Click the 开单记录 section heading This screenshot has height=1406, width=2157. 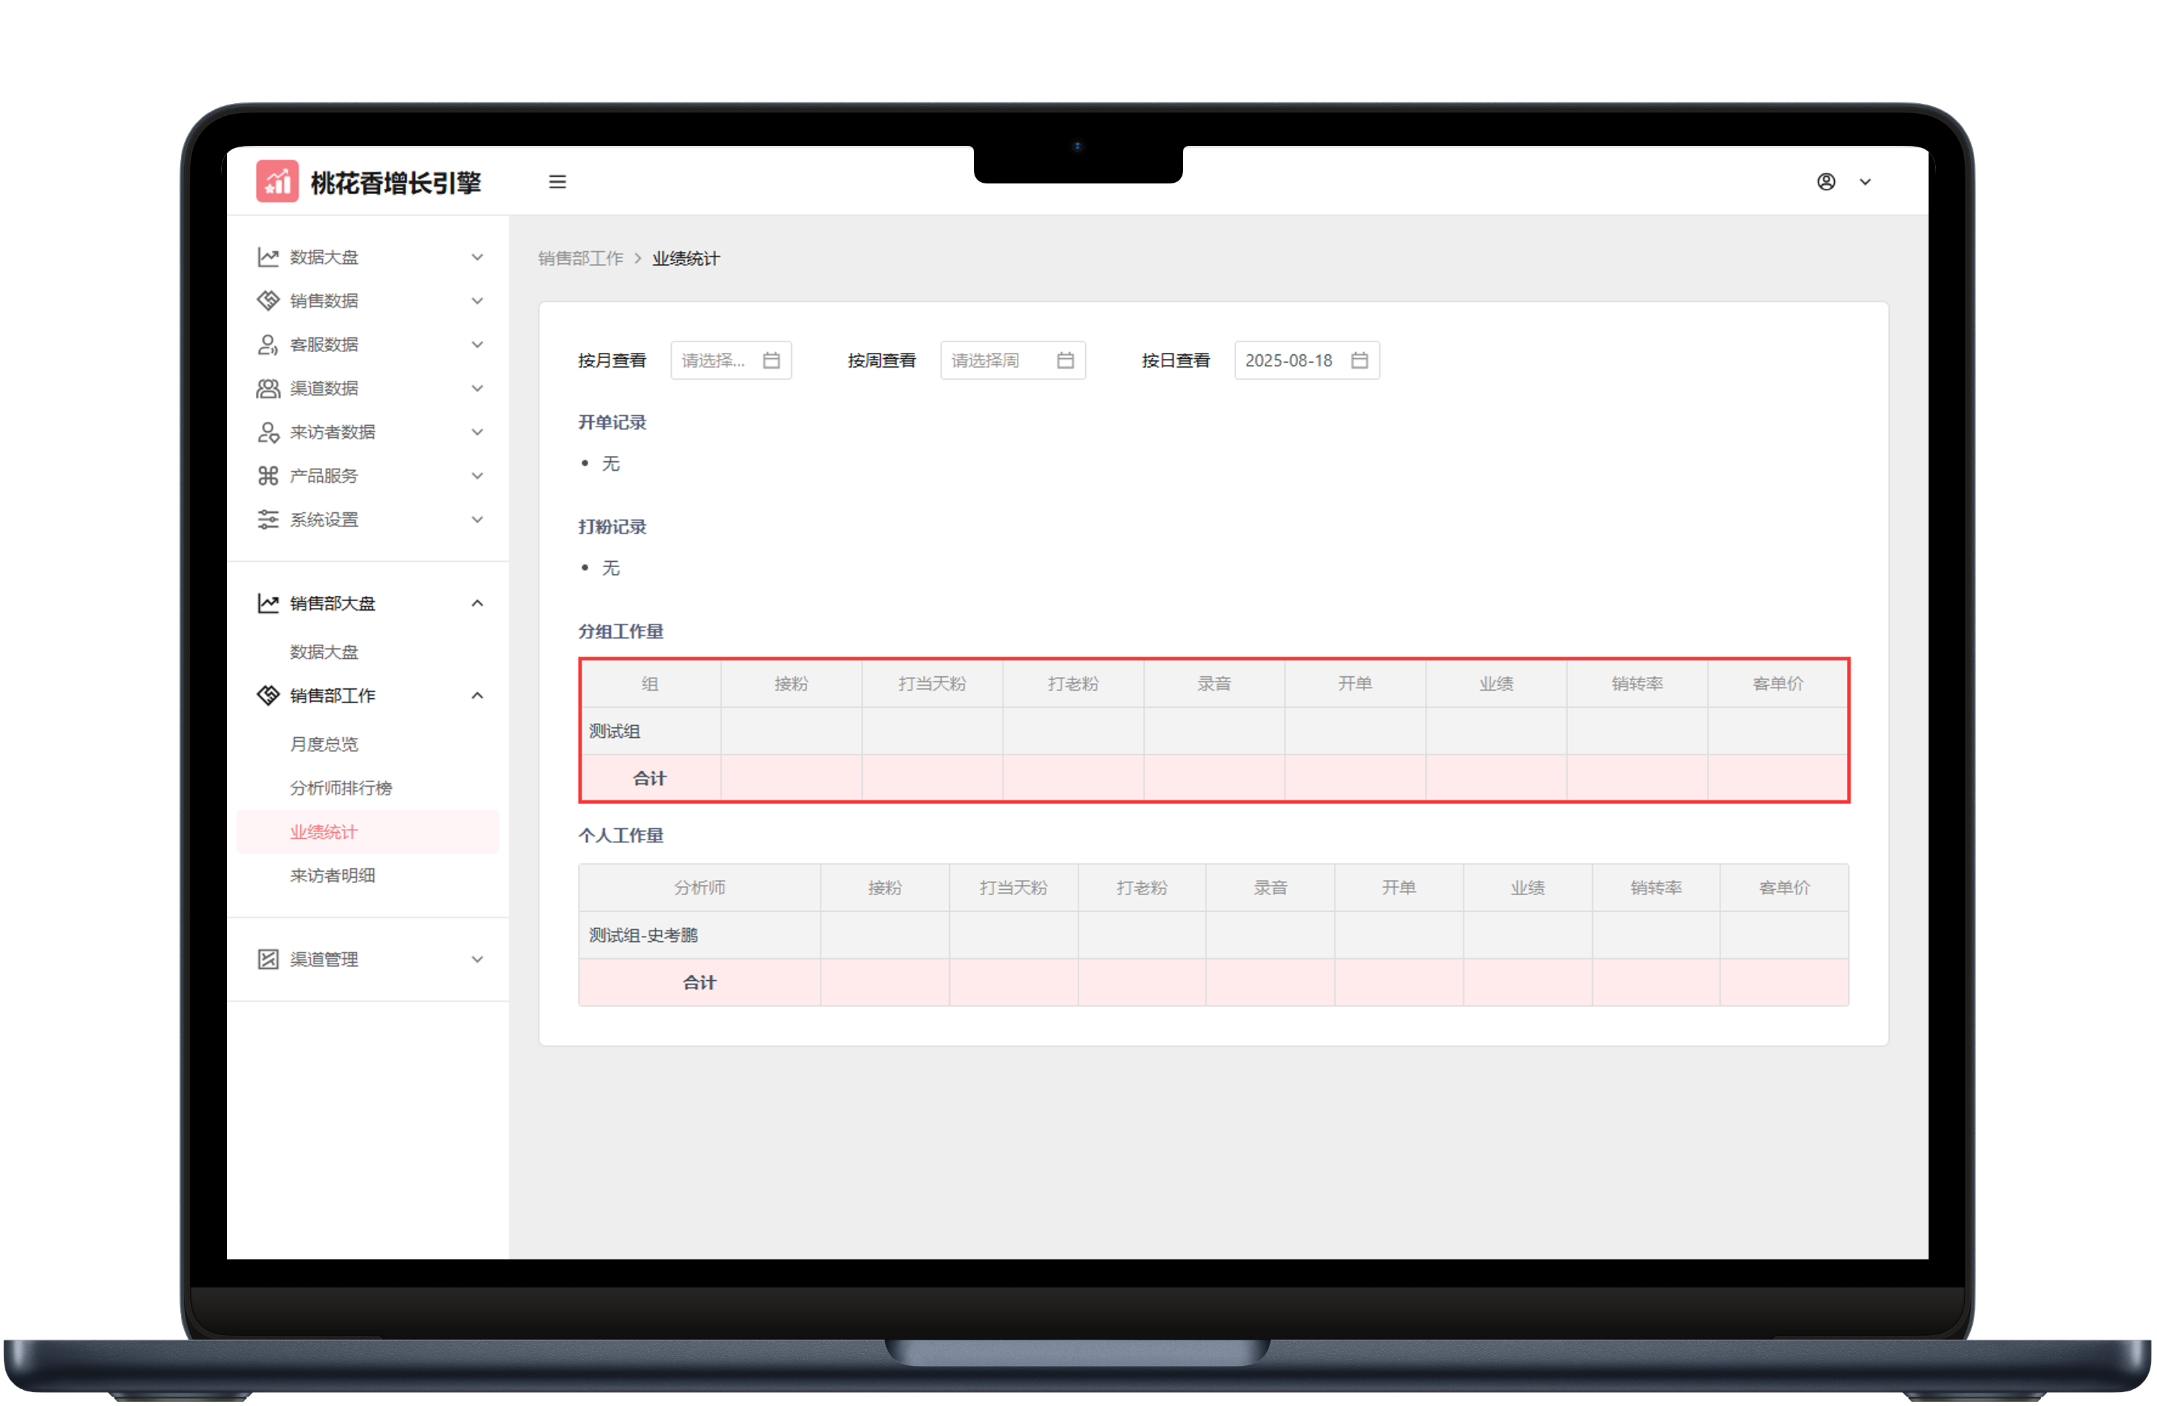(x=612, y=422)
